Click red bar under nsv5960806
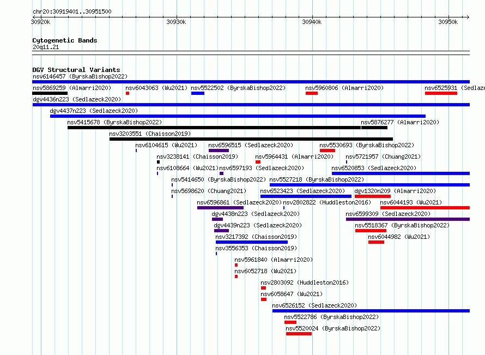Screen dimensions: 485x355 click(x=312, y=93)
